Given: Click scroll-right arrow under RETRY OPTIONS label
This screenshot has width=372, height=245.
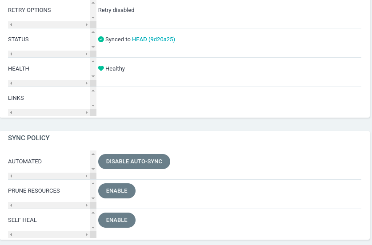Looking at the screenshot, I should point(87,25).
